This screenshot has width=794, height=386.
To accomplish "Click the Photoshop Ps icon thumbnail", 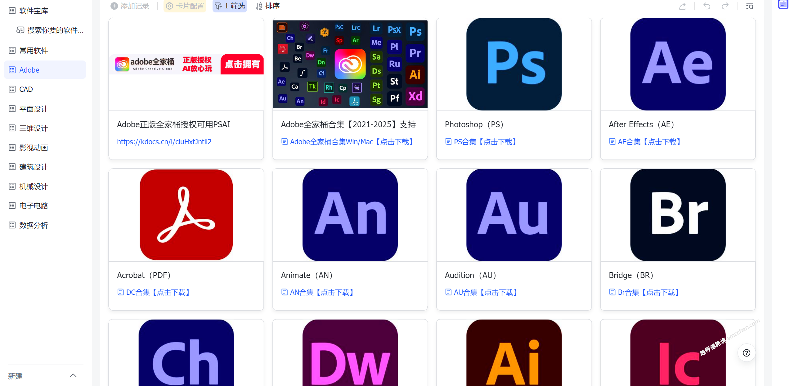I will coord(514,64).
